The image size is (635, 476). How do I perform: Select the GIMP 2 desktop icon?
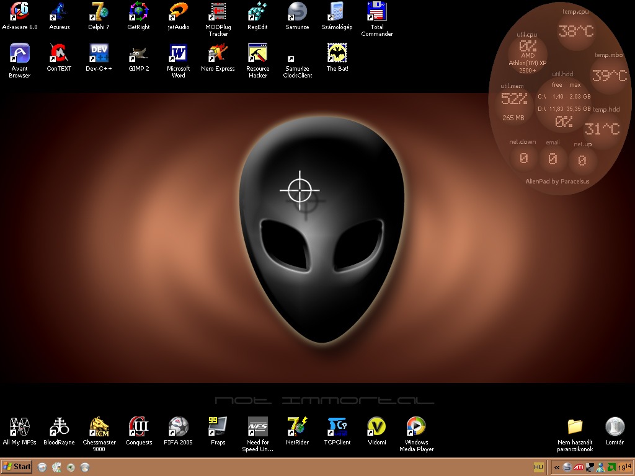pos(139,53)
